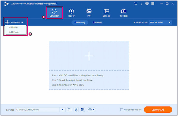
Task: Click the Step 3 Convert All text
Action: pyautogui.click(x=68, y=85)
